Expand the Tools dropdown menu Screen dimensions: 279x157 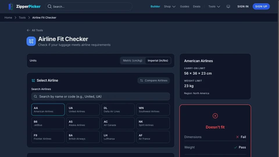(214, 6)
